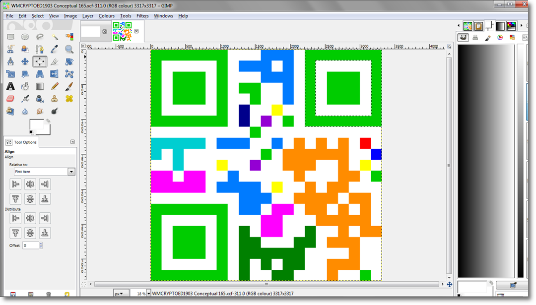This screenshot has height=305, width=536.
Task: Toggle Quick Mask at canvas bottom-left corner
Action: (84, 284)
